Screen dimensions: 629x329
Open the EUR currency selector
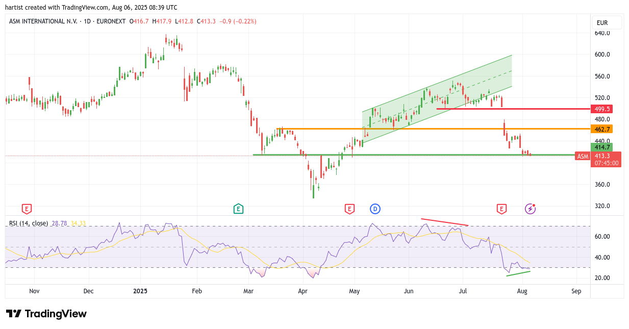click(607, 22)
